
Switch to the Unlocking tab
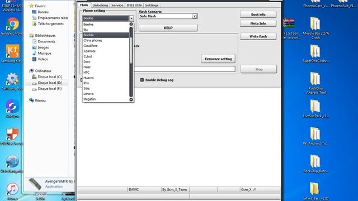coord(100,5)
